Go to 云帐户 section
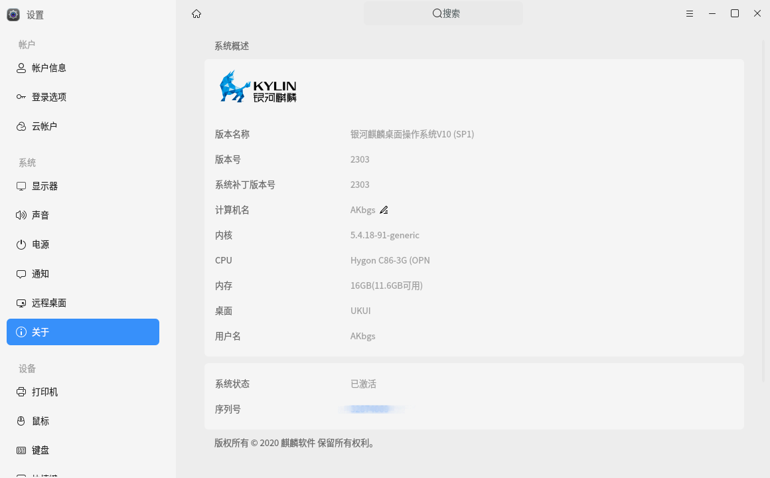The image size is (770, 478). point(83,126)
